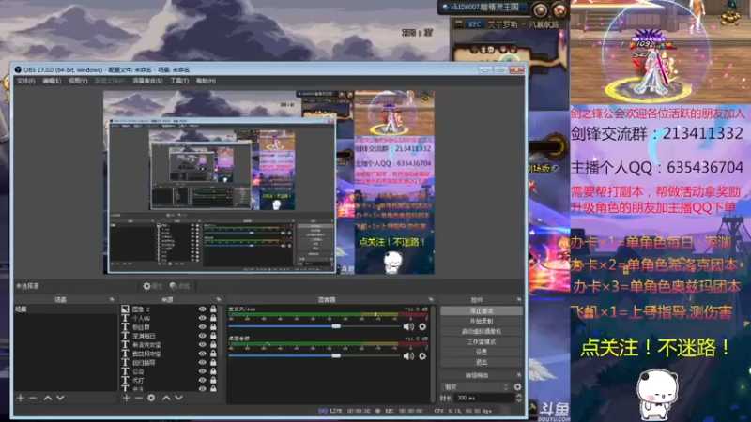Add a new source with the plus icon
This screenshot has height=422, width=751.
coord(127,398)
